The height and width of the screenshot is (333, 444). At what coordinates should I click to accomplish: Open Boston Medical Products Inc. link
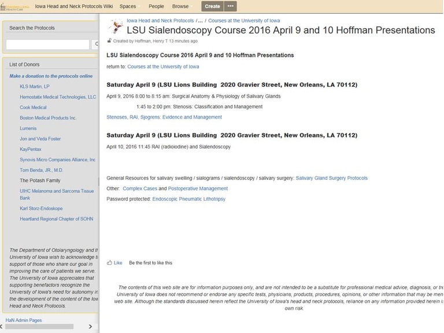pos(48,118)
